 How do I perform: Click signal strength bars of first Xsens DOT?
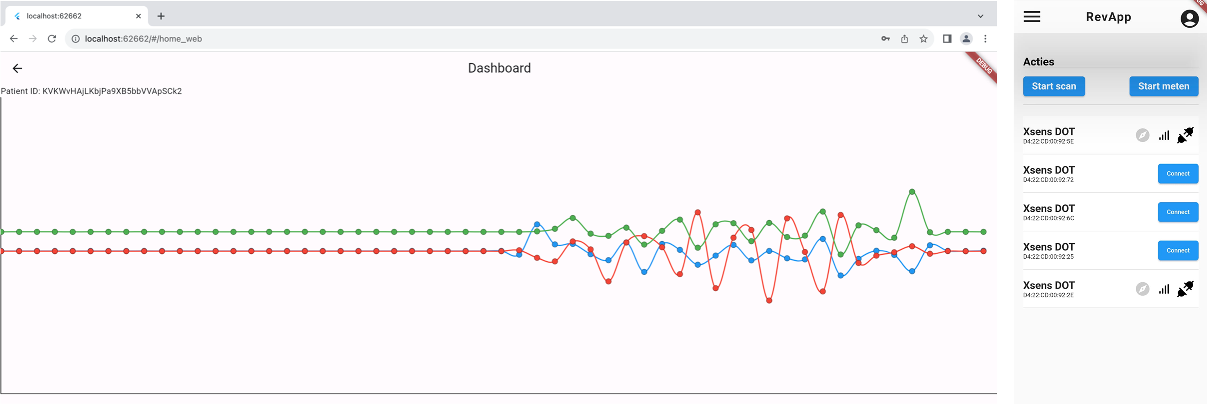[1164, 135]
